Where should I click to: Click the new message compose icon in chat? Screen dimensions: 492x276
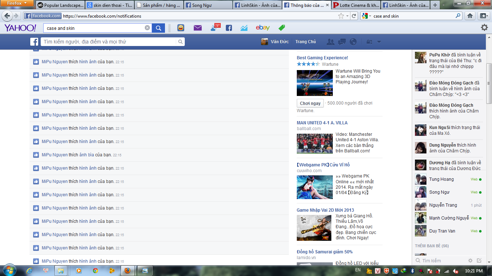point(479,261)
